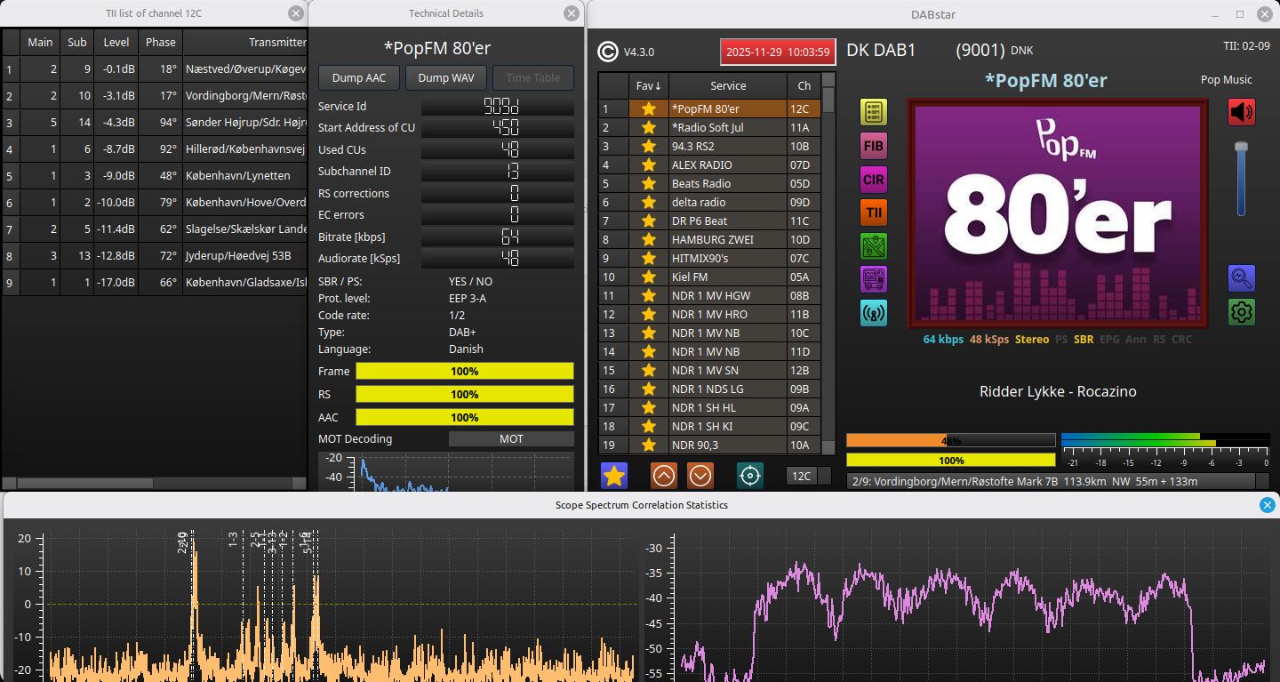This screenshot has width=1280, height=682.
Task: Open the 12C channel selector dropdown
Action: coord(809,476)
